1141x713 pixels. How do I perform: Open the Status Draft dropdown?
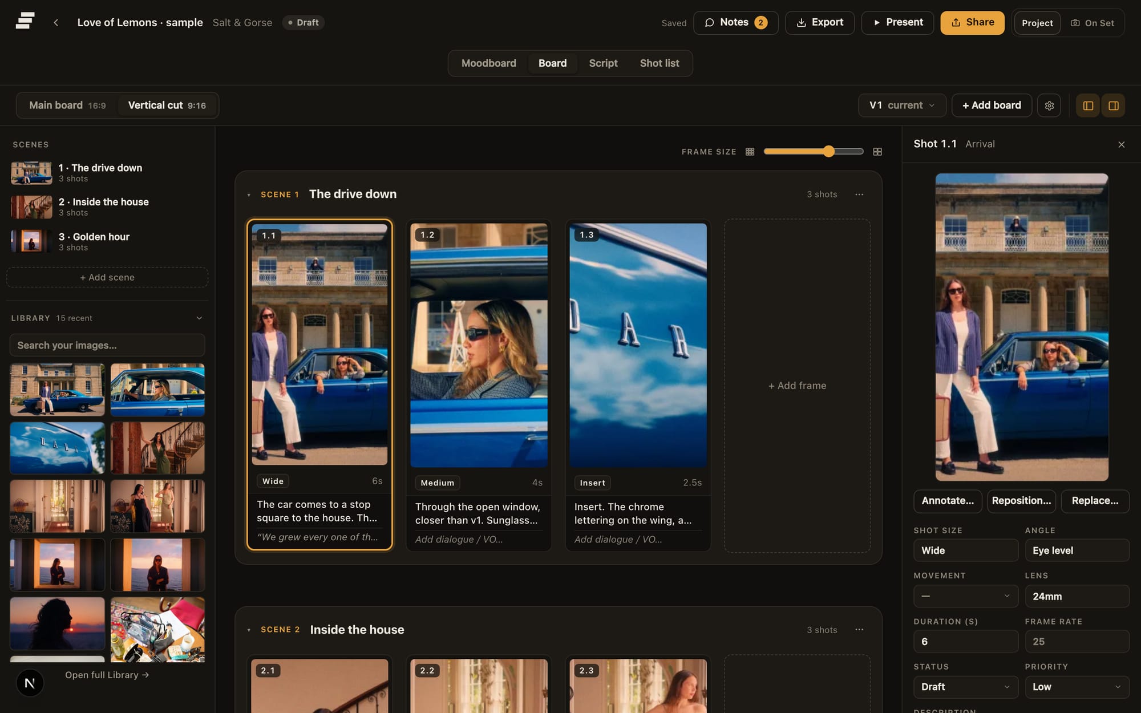point(966,687)
